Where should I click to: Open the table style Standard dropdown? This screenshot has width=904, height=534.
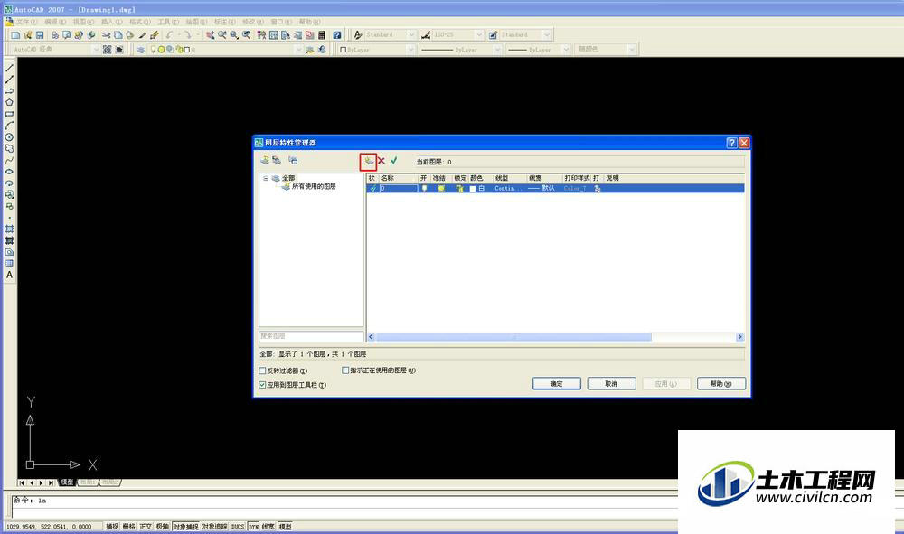547,35
